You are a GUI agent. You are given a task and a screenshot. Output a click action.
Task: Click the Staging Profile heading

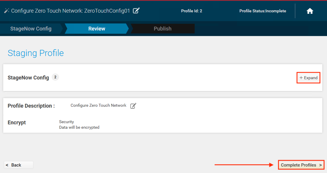36,53
